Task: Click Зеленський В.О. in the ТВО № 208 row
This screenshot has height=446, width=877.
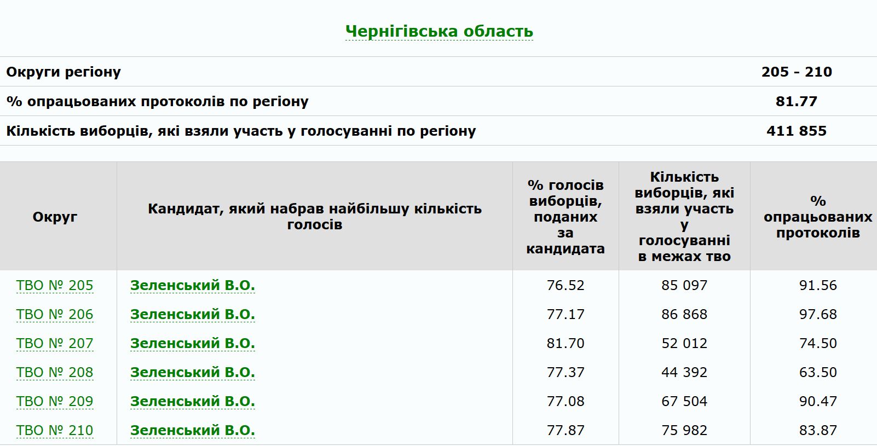Action: point(192,373)
